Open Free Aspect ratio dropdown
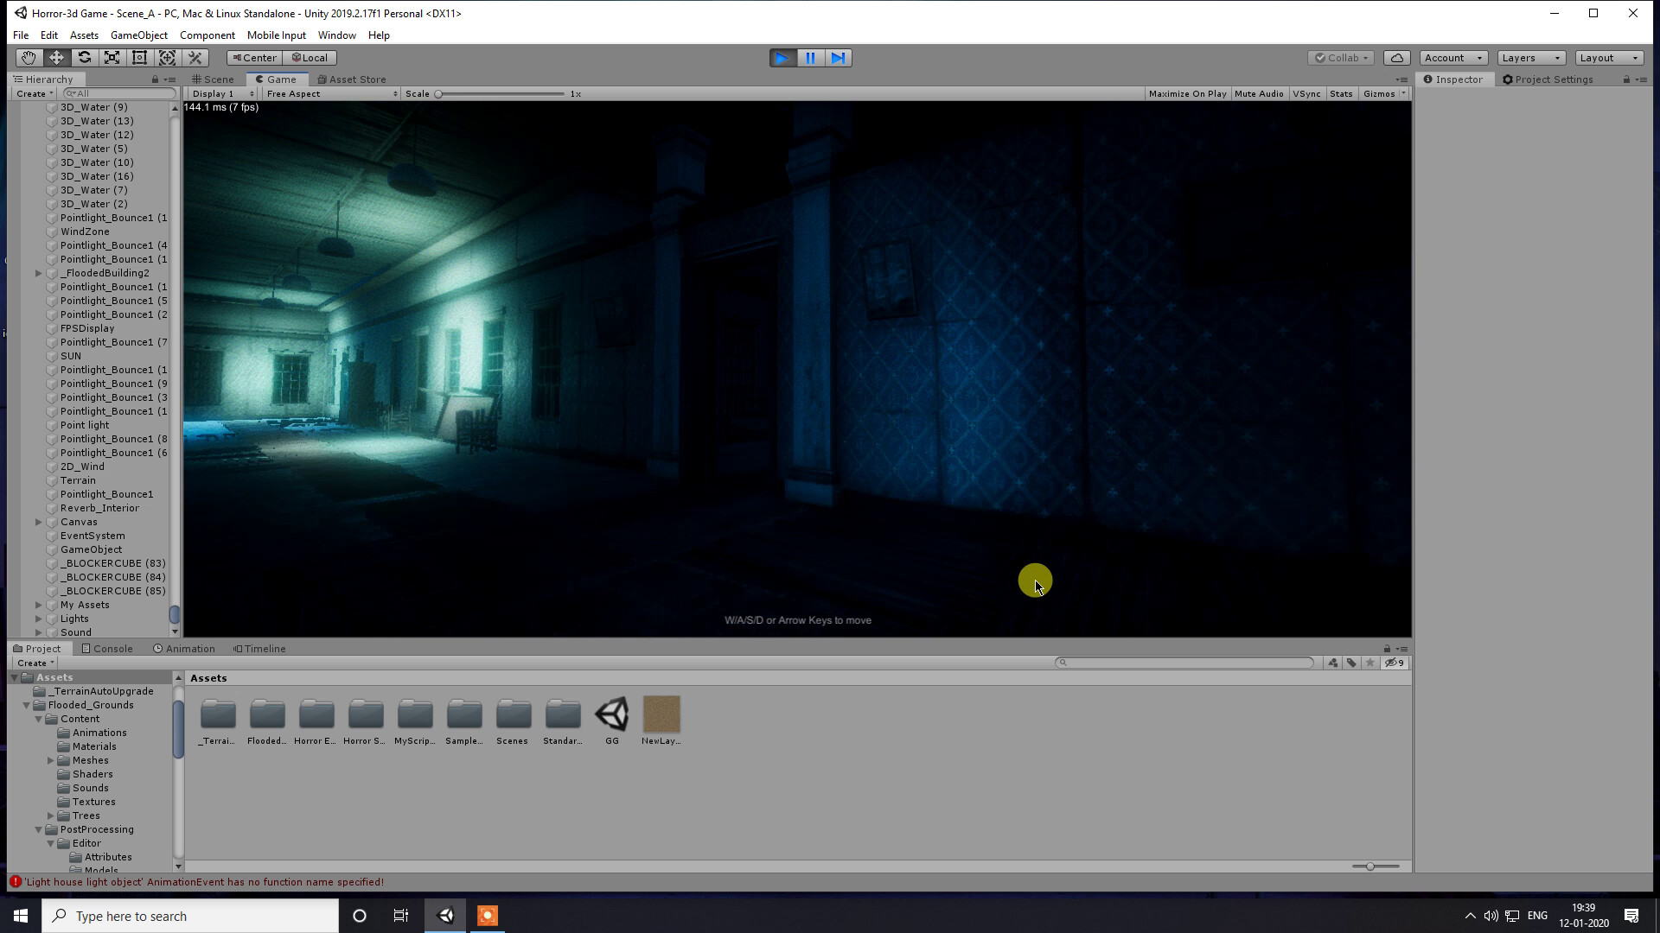The width and height of the screenshot is (1660, 933). tap(332, 93)
